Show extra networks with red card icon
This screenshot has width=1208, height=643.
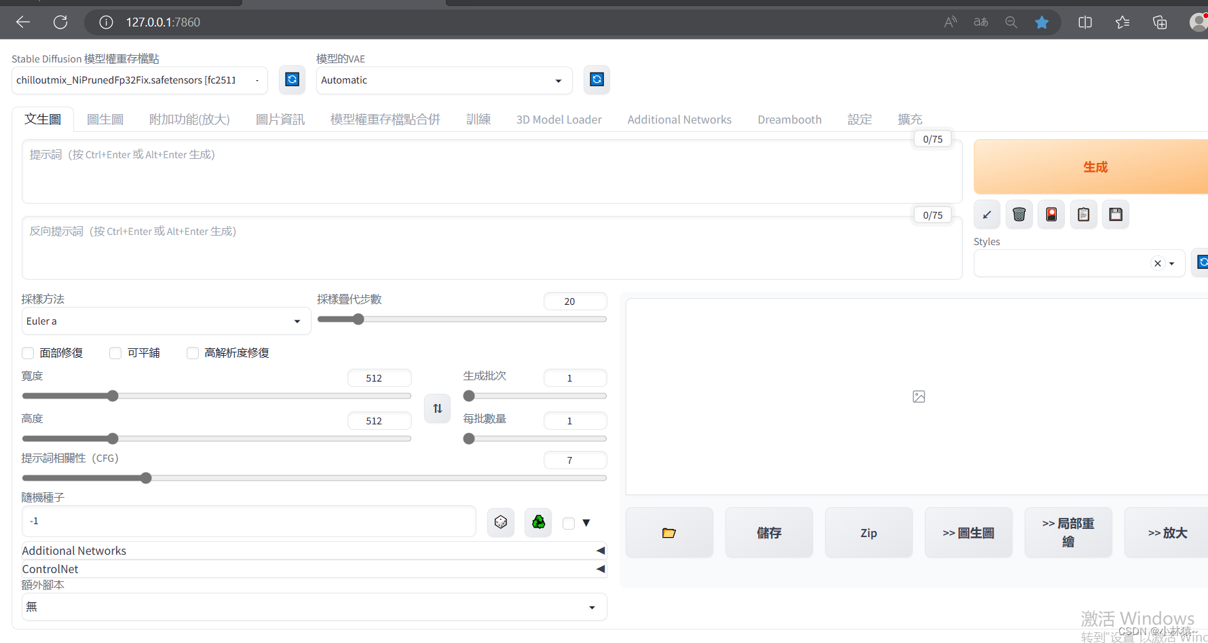(x=1051, y=215)
